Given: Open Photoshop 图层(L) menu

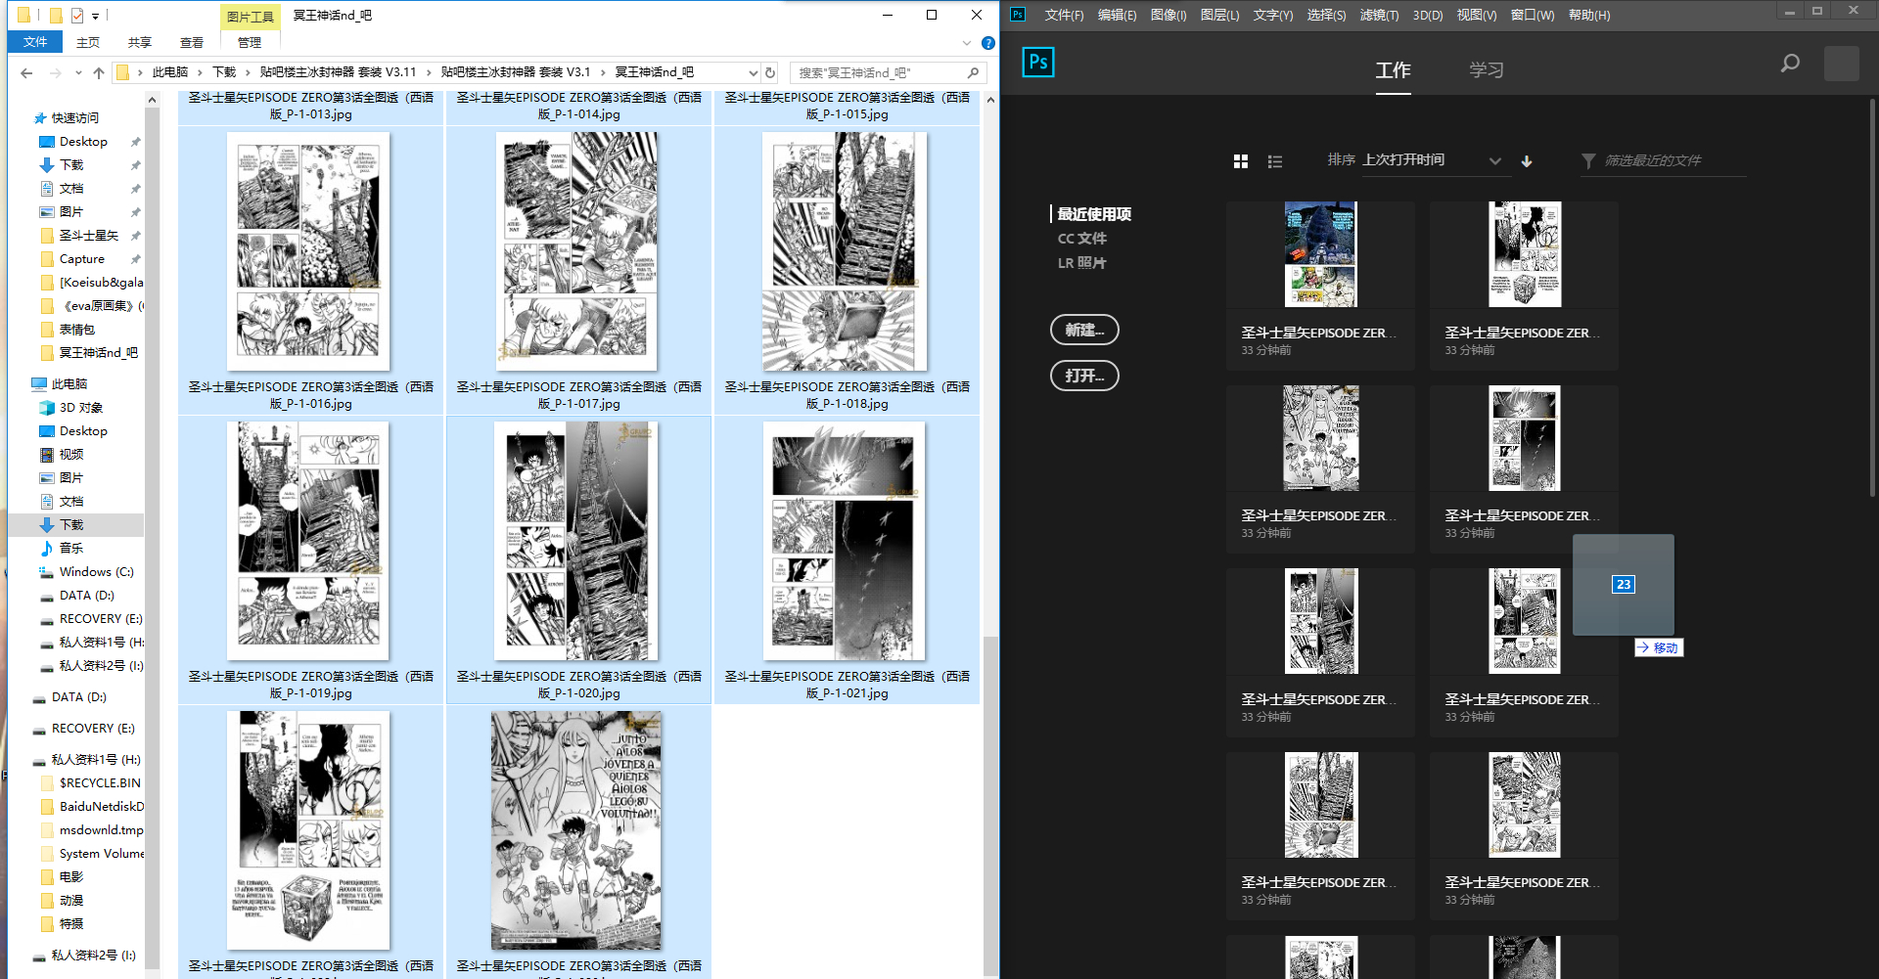Looking at the screenshot, I should (x=1219, y=15).
